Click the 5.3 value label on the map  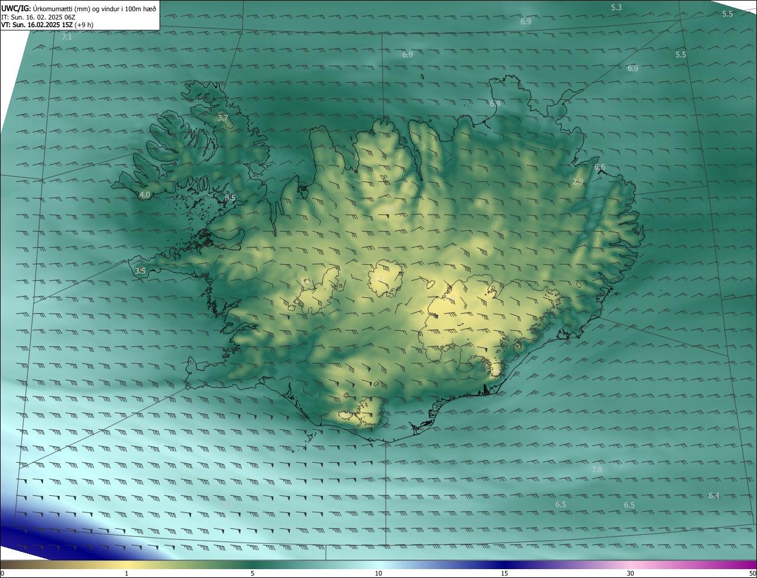616,7
